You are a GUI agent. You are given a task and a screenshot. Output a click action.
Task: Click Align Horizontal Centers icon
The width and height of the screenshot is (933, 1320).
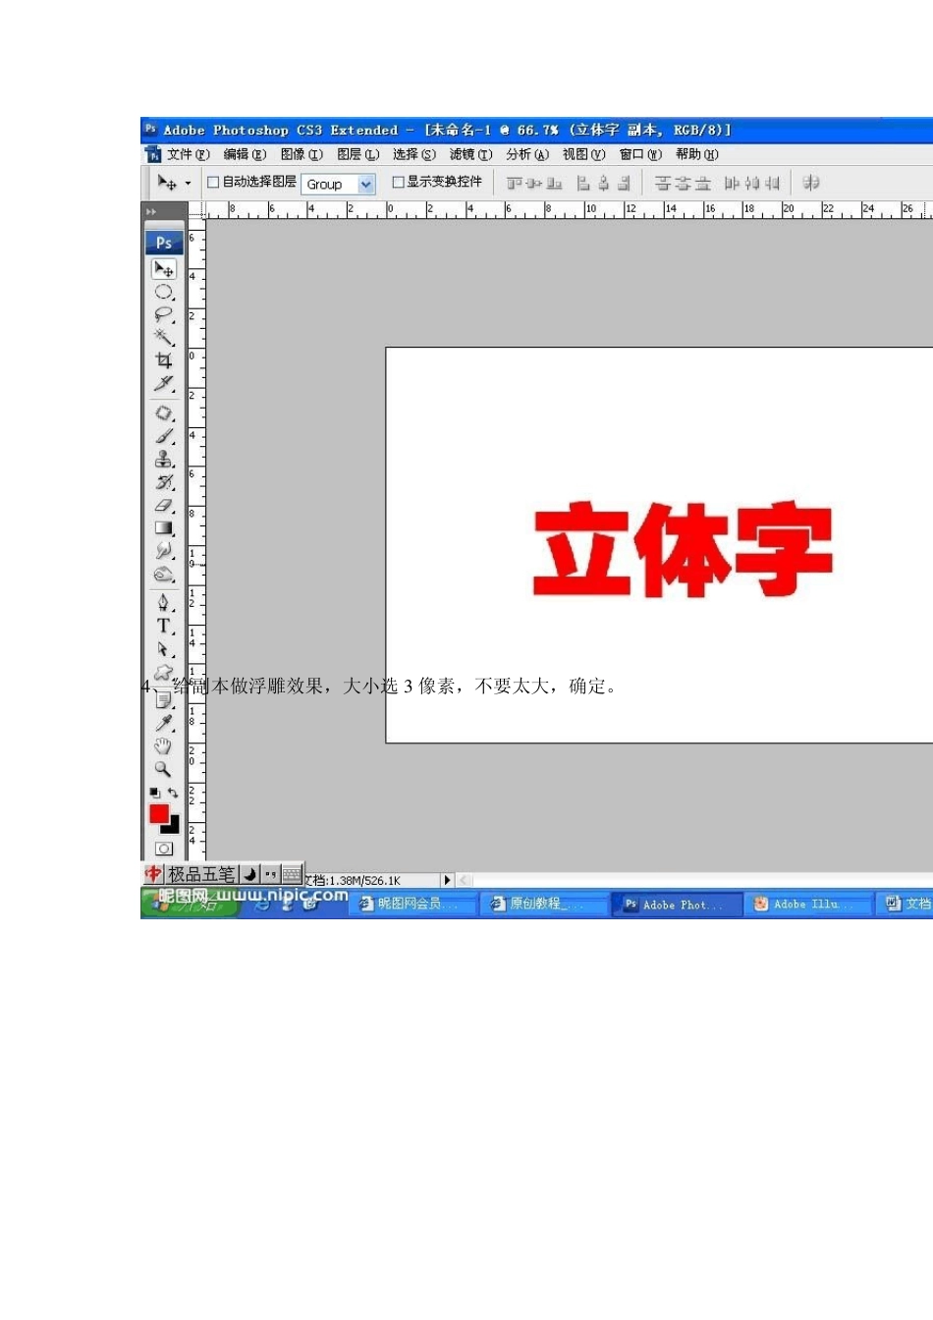(x=603, y=183)
